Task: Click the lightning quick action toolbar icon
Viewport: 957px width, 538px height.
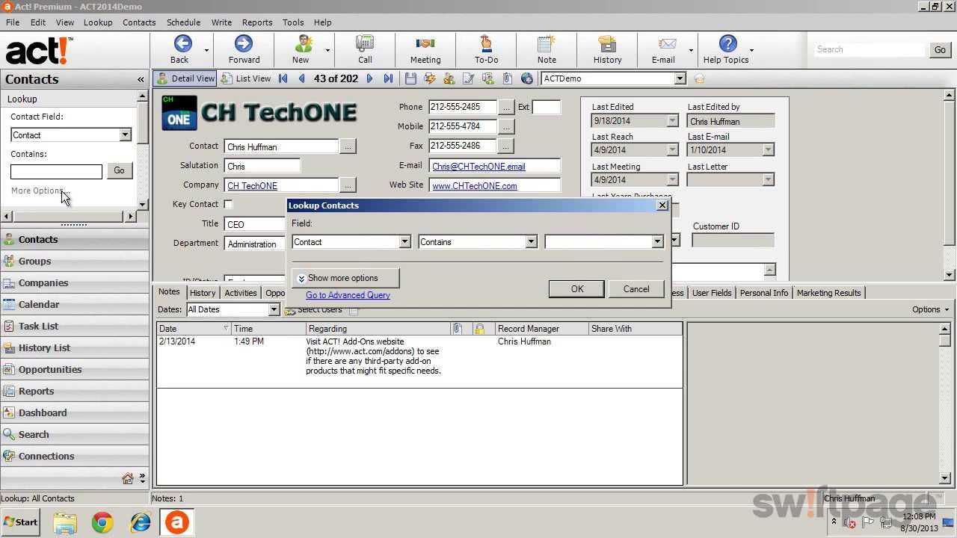Action: [430, 78]
